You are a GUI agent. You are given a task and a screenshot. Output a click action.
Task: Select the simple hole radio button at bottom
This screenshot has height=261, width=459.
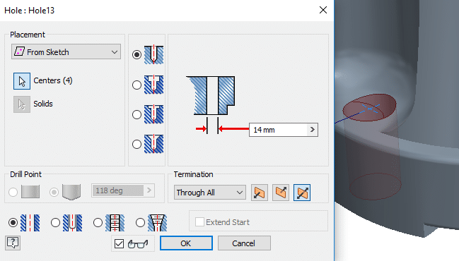point(13,223)
